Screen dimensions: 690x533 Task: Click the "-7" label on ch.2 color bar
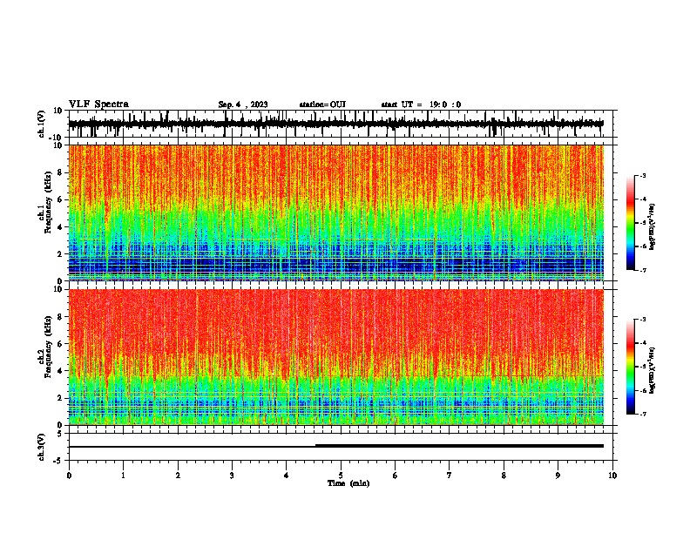(642, 414)
